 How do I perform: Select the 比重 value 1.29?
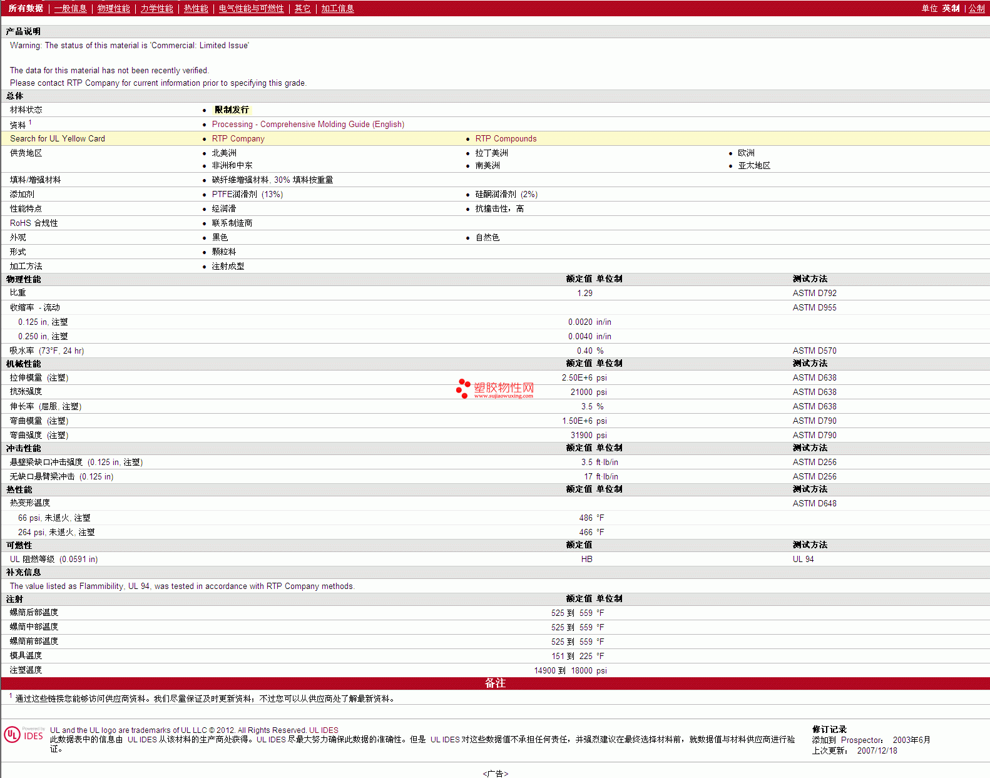pyautogui.click(x=584, y=293)
